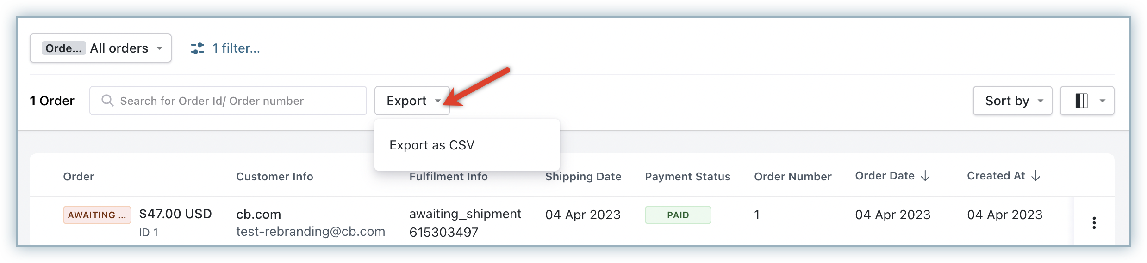Click the Customer Info column header
The width and height of the screenshot is (1147, 263).
coord(274,177)
